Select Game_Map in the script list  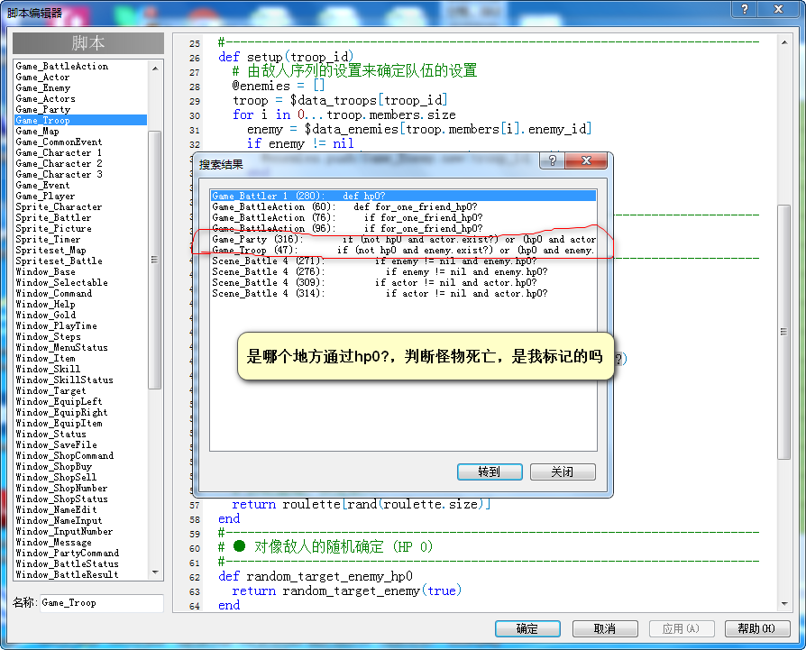point(38,131)
